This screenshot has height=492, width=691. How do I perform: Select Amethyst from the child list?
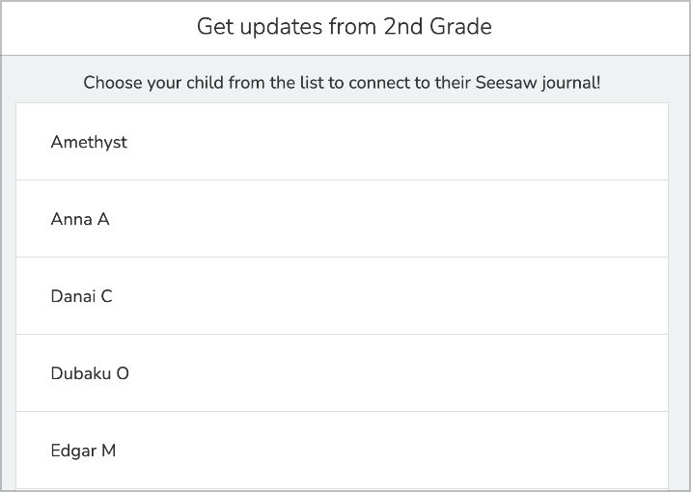[342, 142]
